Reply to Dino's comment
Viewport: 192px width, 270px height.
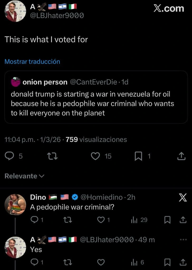[x=35, y=220]
